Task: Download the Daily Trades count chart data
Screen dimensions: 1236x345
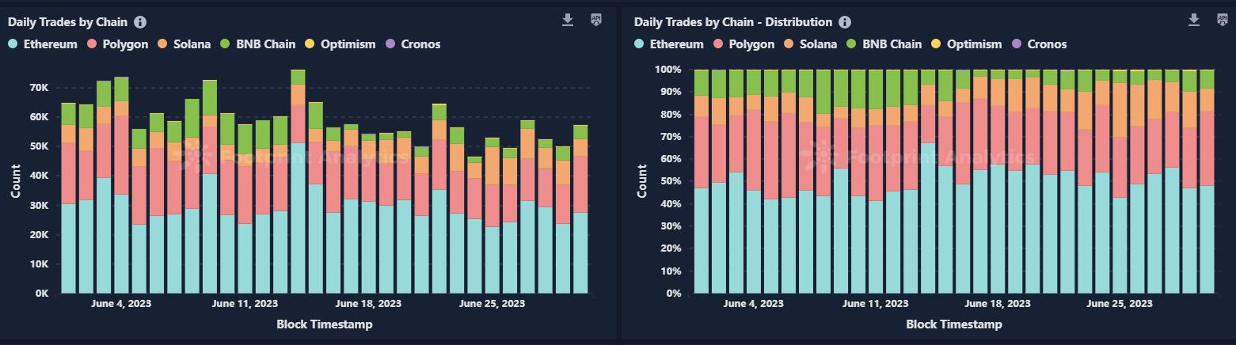Action: click(x=567, y=20)
